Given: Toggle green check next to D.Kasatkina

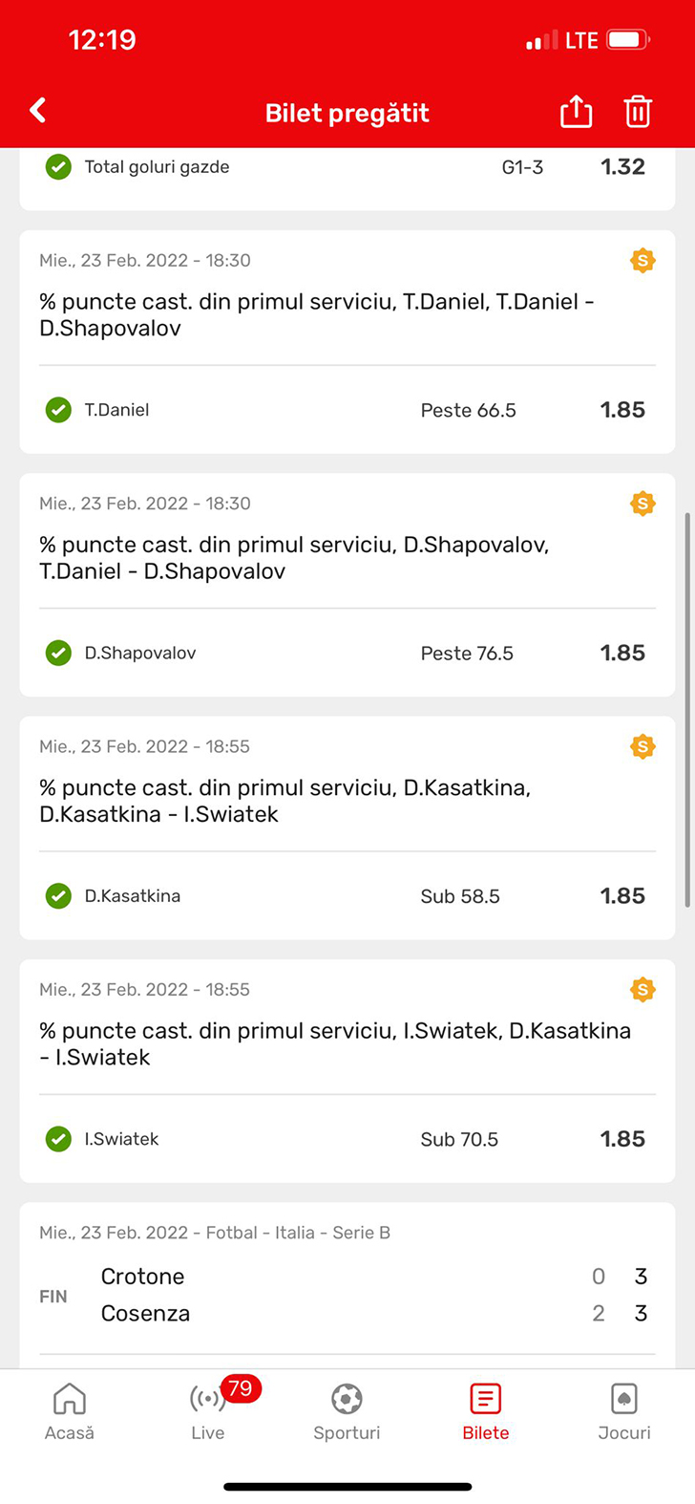Looking at the screenshot, I should [58, 896].
